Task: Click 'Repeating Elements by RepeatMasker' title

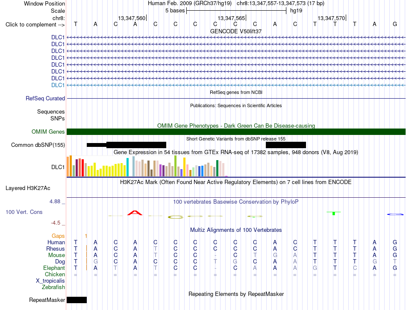Action: pyautogui.click(x=236, y=294)
